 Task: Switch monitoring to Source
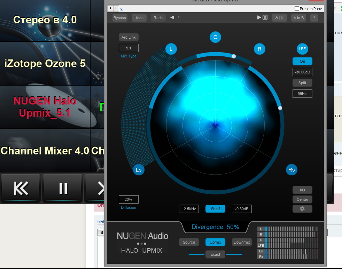189,242
